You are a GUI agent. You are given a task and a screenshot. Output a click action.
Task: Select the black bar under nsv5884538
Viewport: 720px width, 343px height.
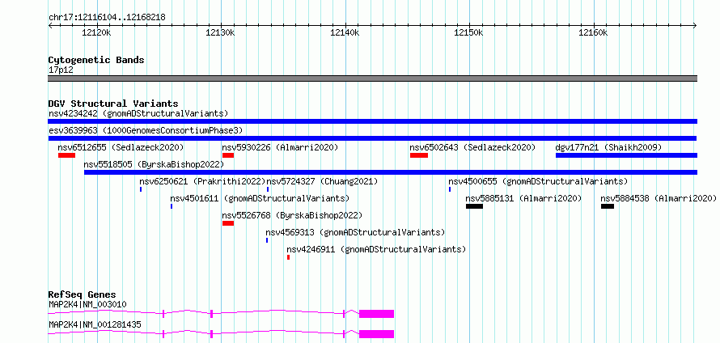coord(608,206)
